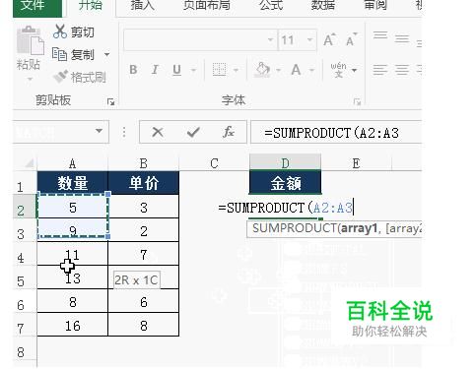475x369 pixels.
Task: Click the 金额 header cell
Action: coord(285,183)
